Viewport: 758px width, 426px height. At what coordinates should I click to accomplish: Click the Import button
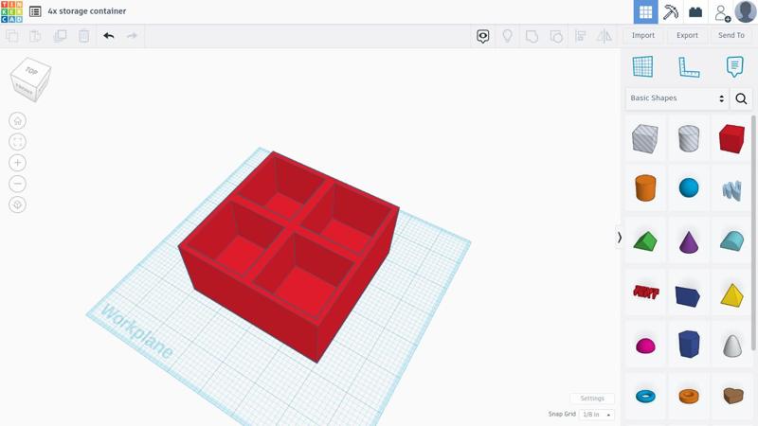[x=643, y=35]
